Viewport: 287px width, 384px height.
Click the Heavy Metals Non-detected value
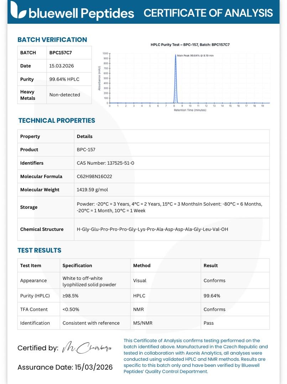pyautogui.click(x=65, y=95)
